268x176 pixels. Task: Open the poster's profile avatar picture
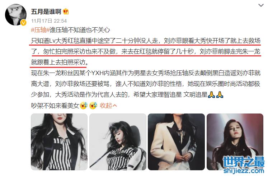16,15
